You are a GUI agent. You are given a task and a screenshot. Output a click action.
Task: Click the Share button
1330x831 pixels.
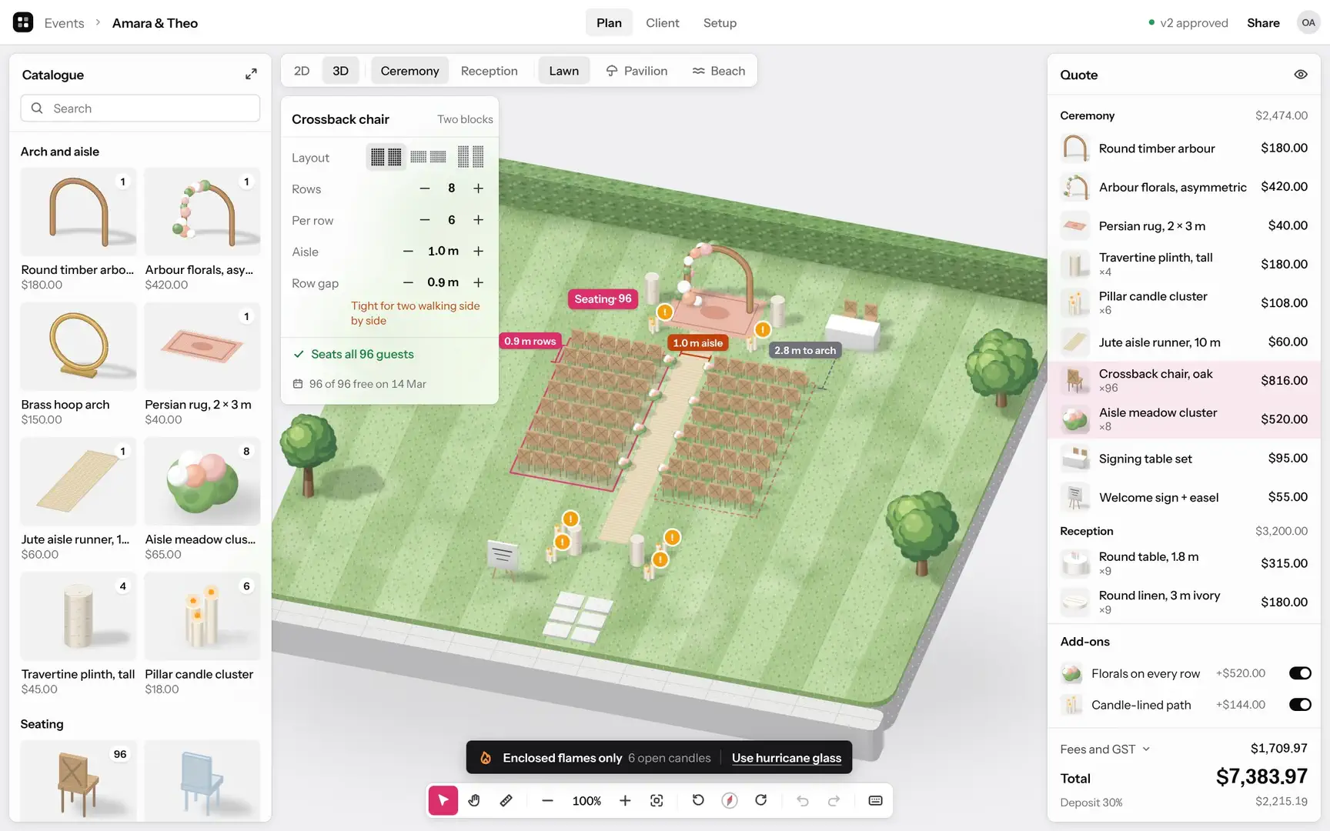pos(1263,23)
